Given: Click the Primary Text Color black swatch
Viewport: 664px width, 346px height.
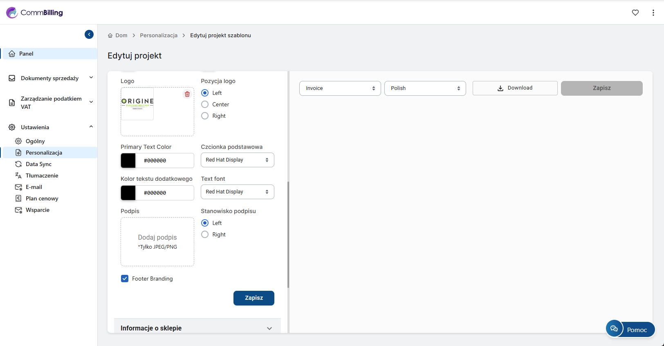Looking at the screenshot, I should 128,161.
